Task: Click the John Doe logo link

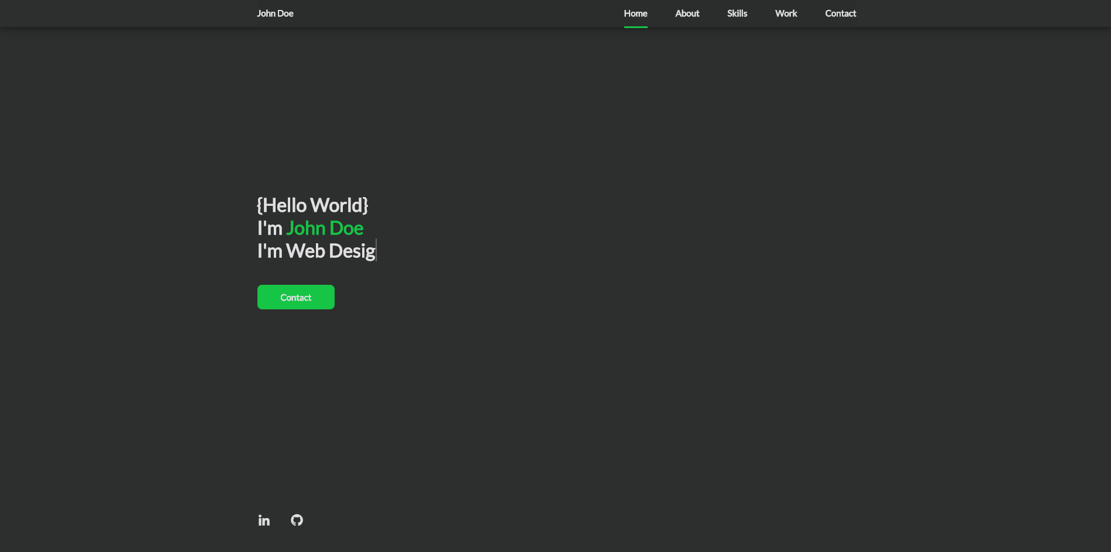Action: 275,13
